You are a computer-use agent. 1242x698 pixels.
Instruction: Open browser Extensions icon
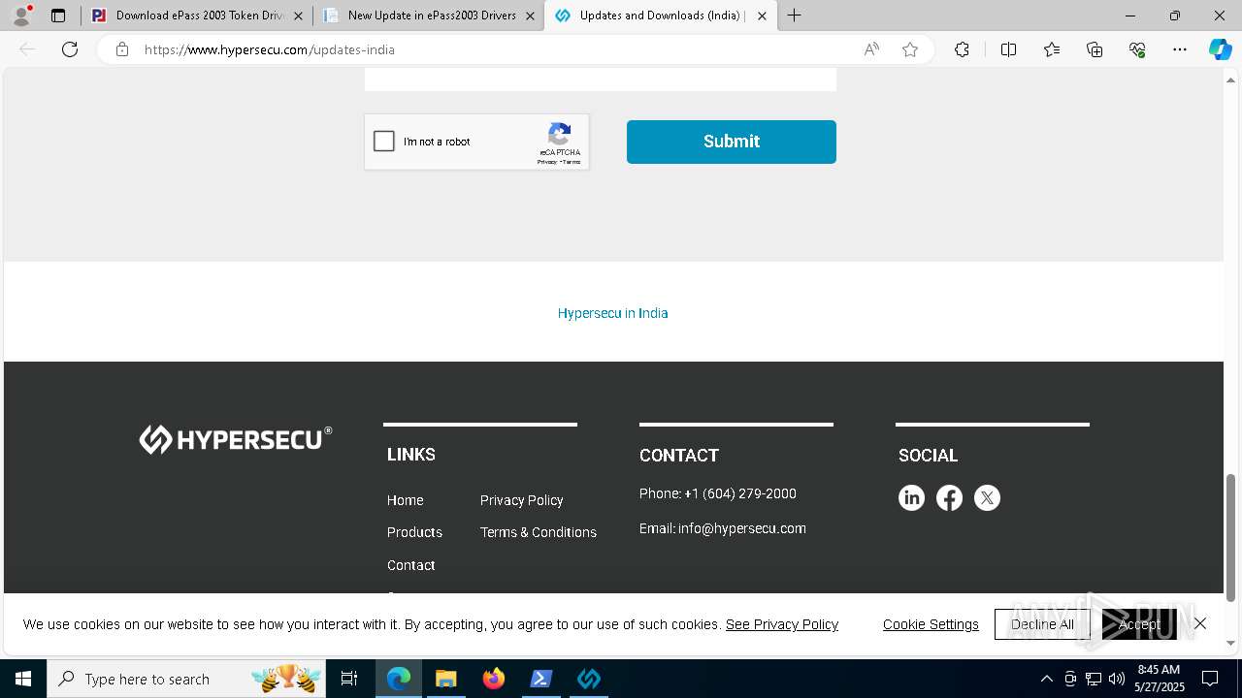click(962, 49)
